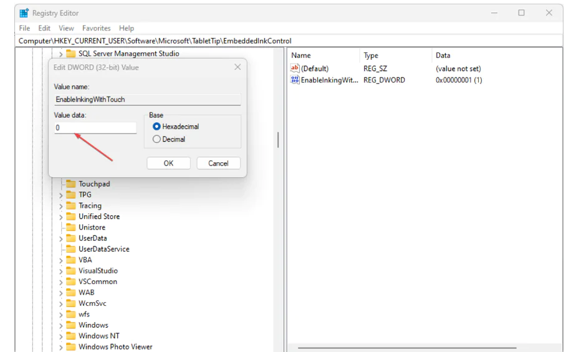Select the 0x00000001 (1) data cell
Viewport: 566px width, 352px height.
click(x=459, y=80)
